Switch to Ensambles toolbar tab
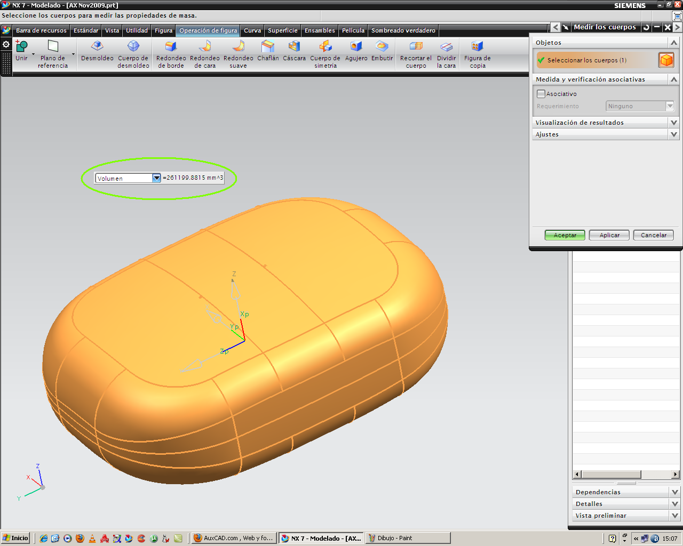683x546 pixels. (320, 30)
